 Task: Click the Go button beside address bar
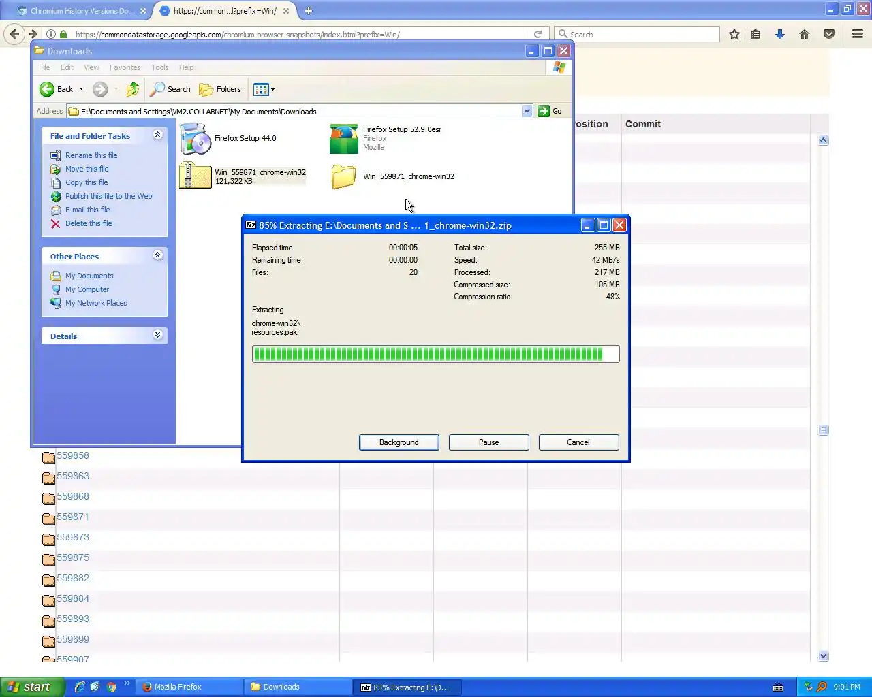550,111
